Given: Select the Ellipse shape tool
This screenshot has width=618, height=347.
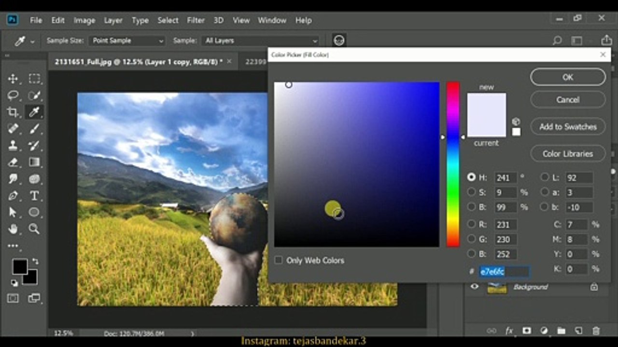Looking at the screenshot, I should coord(34,212).
